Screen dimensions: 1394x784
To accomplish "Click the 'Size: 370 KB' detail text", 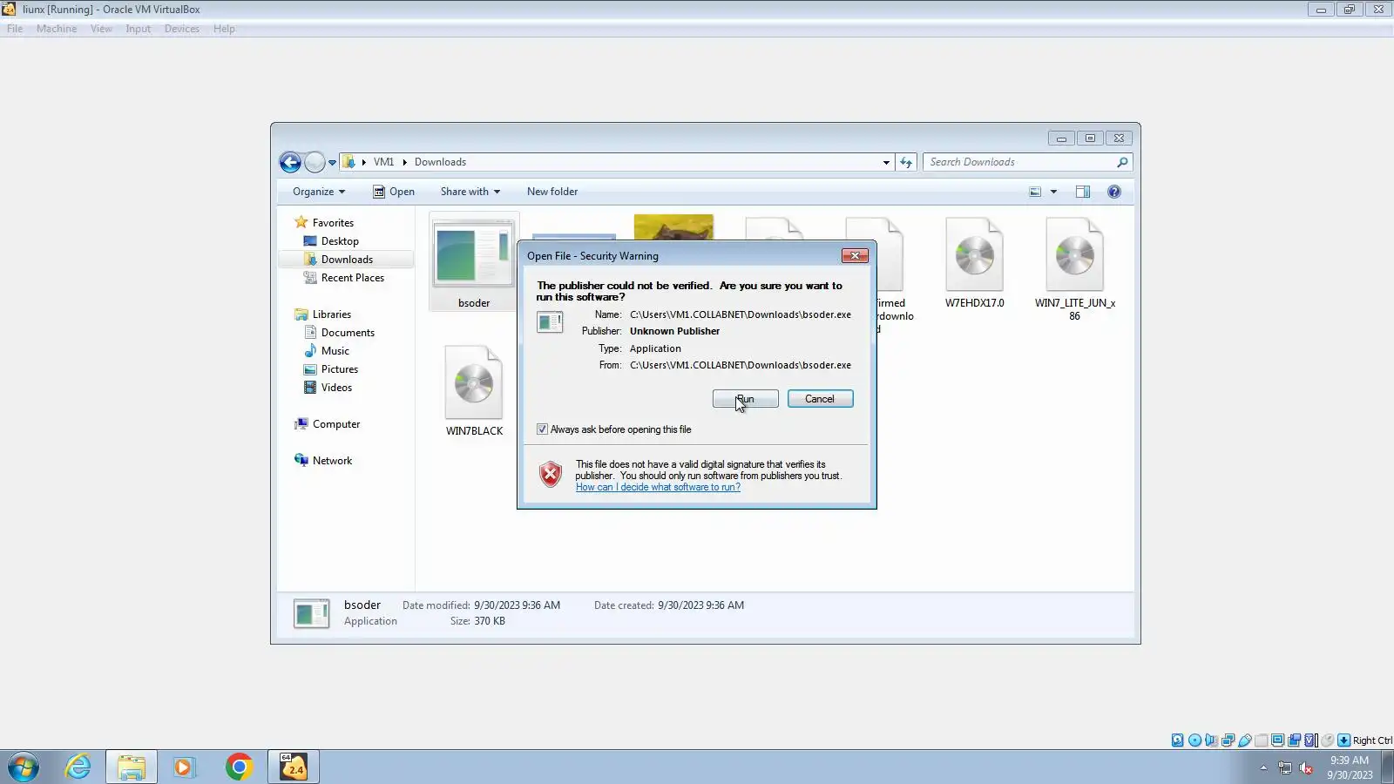I will pos(477,621).
